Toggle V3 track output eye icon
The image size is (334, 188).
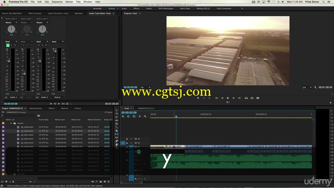click(139, 139)
